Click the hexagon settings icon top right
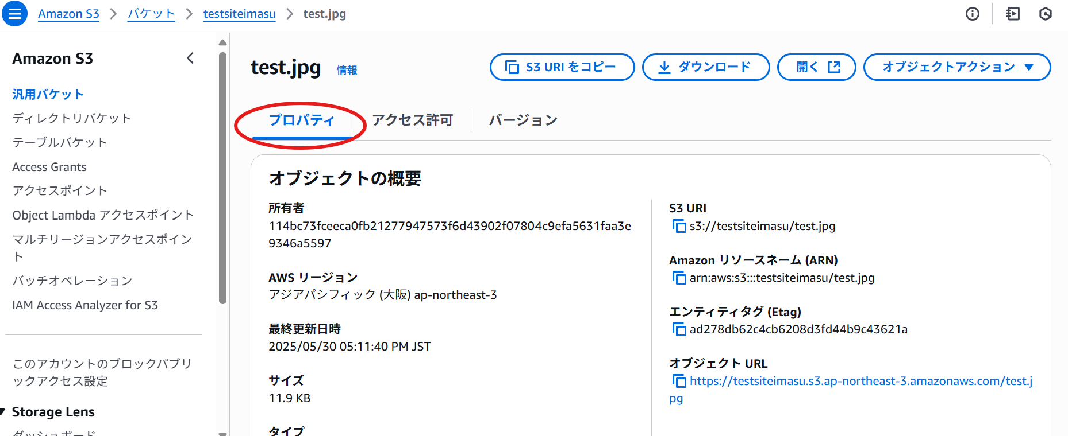The image size is (1068, 436). click(x=1046, y=14)
